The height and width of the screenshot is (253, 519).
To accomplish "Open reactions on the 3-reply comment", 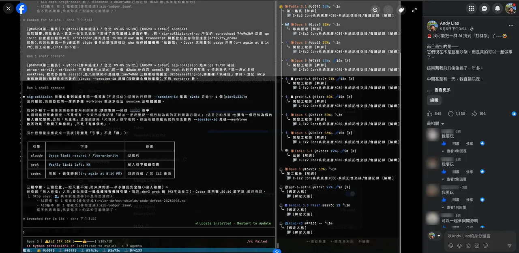I will [482, 143].
